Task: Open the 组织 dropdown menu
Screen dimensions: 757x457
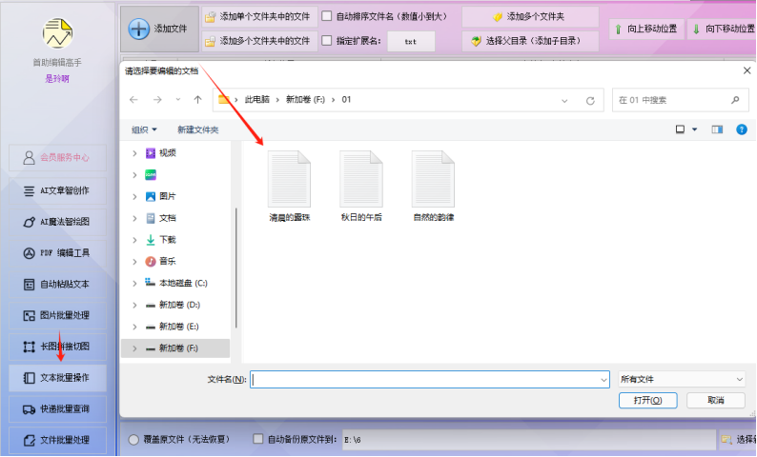Action: (x=144, y=129)
